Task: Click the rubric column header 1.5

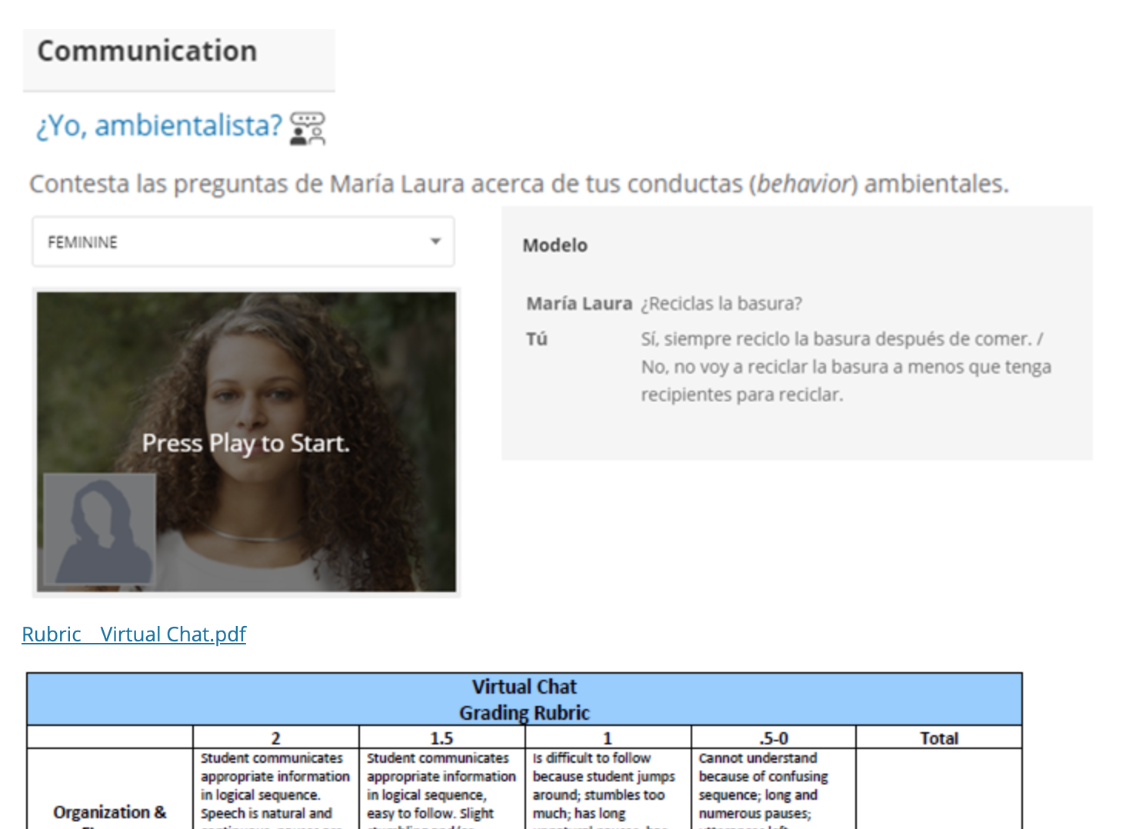Action: click(x=441, y=738)
